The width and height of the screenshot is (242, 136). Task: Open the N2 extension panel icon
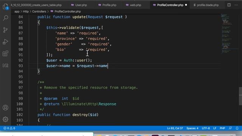click(x=5, y=65)
